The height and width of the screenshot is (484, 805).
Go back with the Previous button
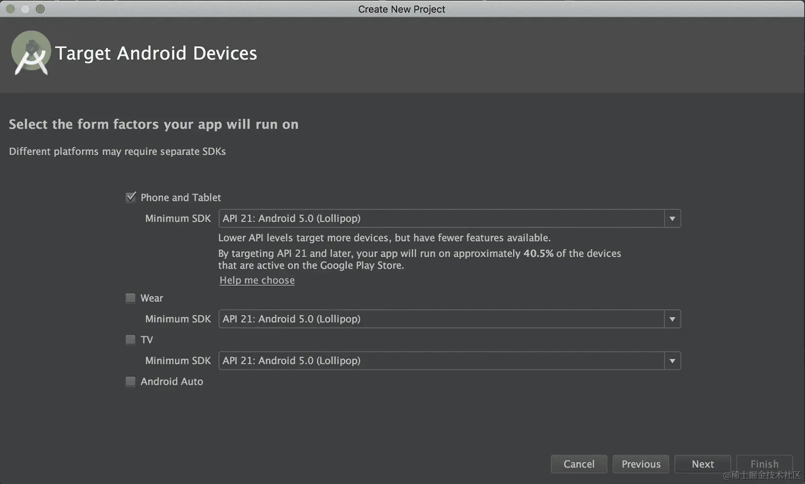pyautogui.click(x=641, y=464)
